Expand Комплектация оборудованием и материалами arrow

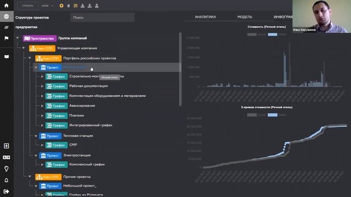click(42, 96)
